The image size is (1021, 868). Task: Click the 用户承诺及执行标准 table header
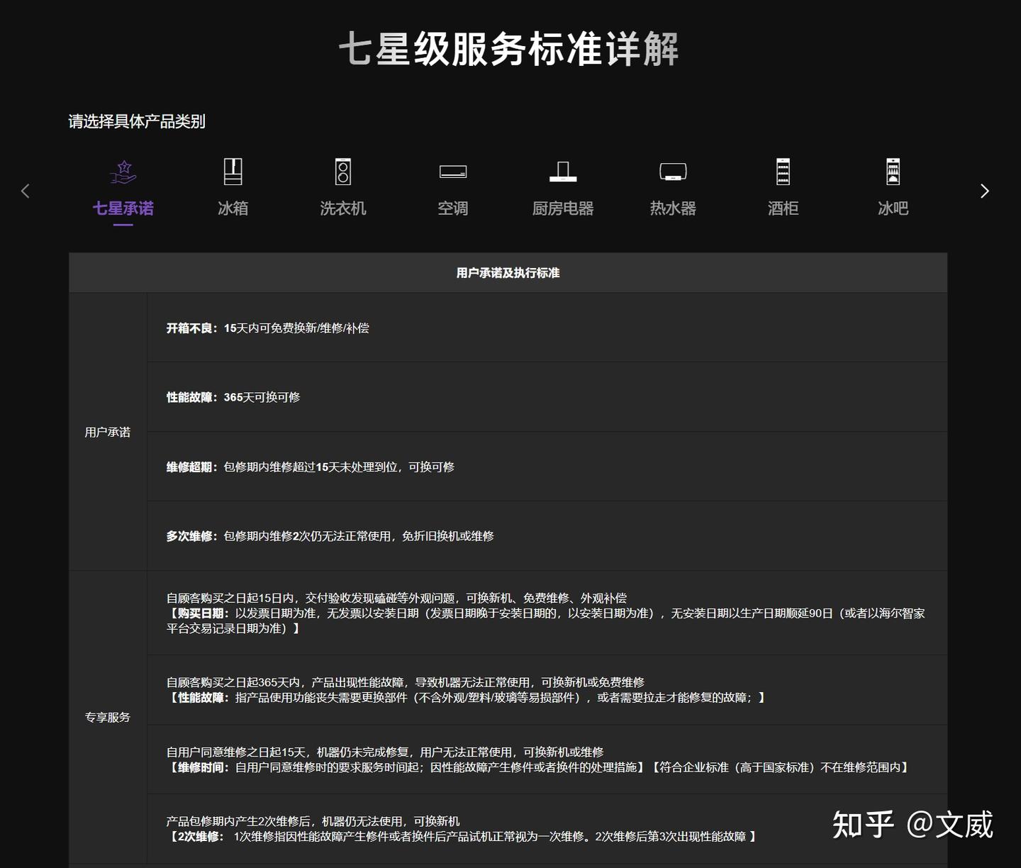click(x=508, y=273)
